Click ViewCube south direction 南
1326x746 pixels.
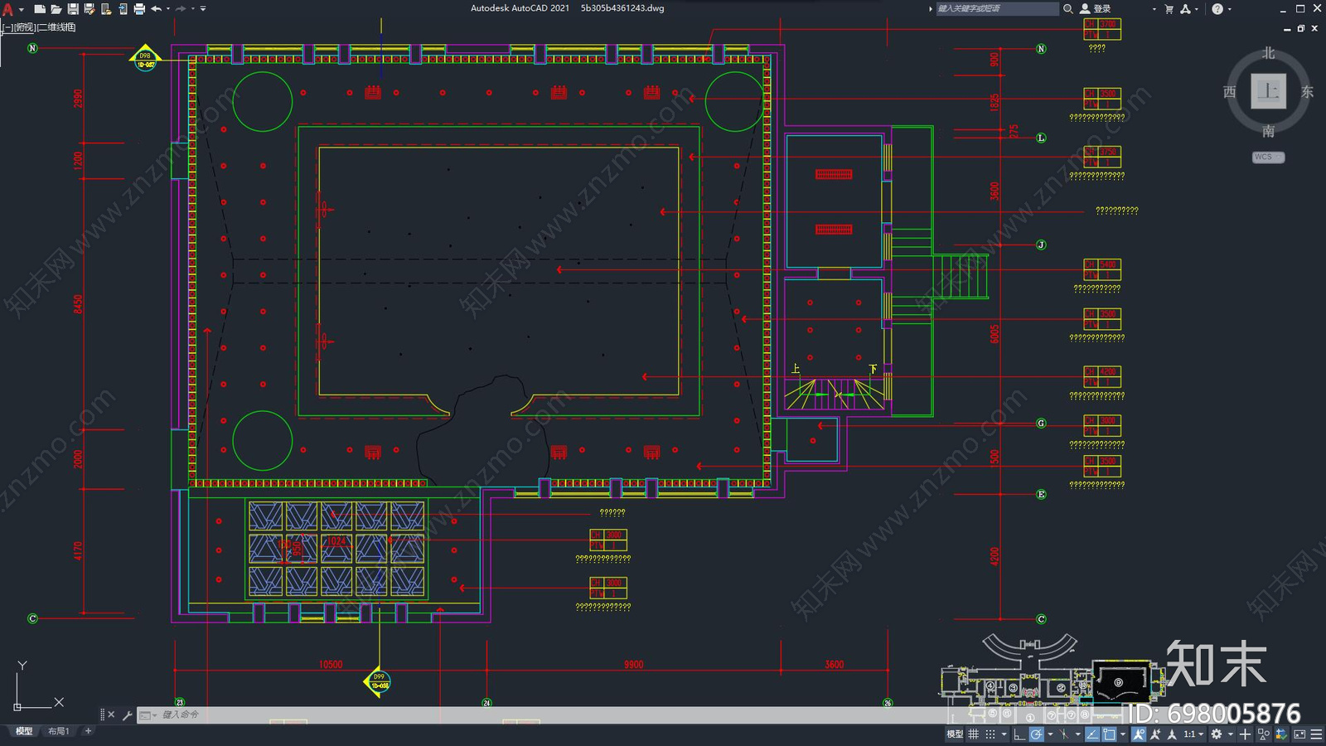[1268, 131]
